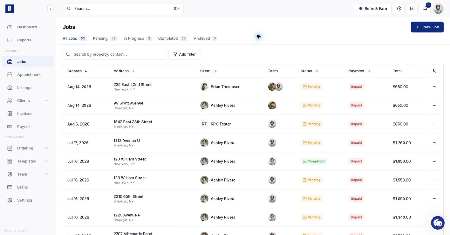Image resolution: width=450 pixels, height=235 pixels.
Task: Switch to the All Jobs tab
Action: pos(74,39)
